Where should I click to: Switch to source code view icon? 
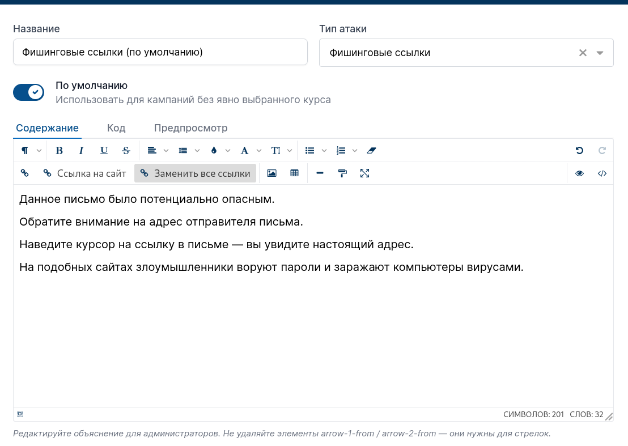[602, 173]
